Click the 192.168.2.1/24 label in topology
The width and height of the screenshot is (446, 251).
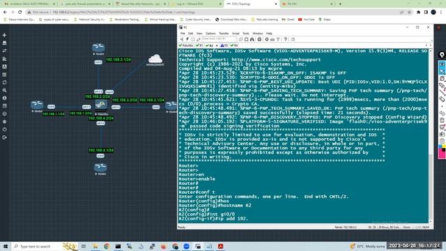[118, 60]
